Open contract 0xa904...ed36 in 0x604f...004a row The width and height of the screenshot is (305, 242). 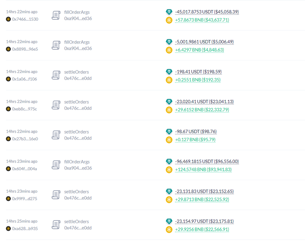pos(78,168)
